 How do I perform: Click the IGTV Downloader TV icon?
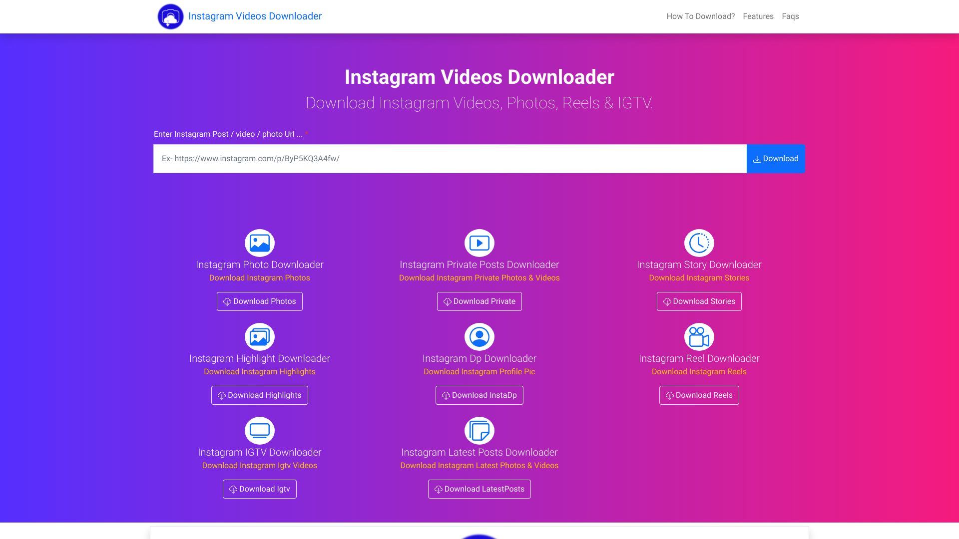[x=260, y=431]
